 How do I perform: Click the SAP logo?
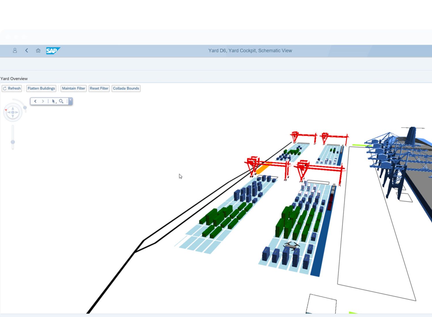click(x=53, y=51)
